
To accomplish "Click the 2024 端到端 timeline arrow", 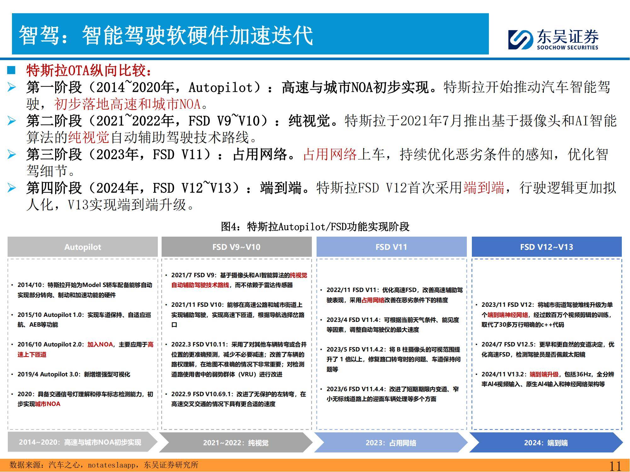I will click(x=546, y=443).
